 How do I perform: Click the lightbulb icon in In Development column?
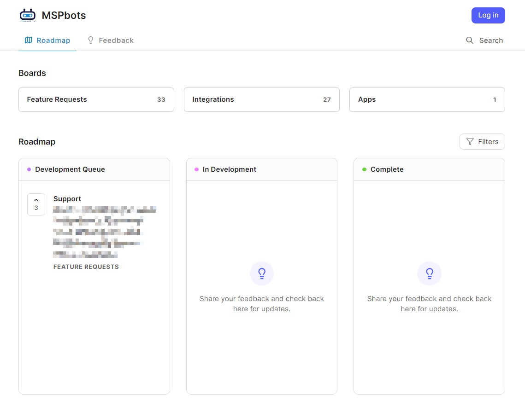(262, 274)
